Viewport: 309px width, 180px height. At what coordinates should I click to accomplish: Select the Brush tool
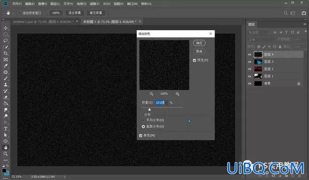[5, 78]
